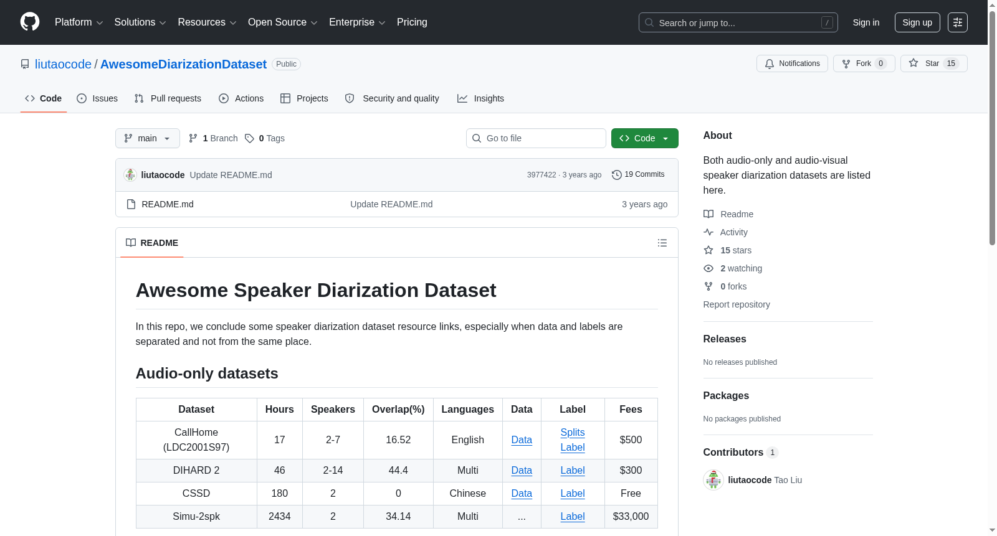
Task: Open the Security and quality tab
Action: click(392, 98)
